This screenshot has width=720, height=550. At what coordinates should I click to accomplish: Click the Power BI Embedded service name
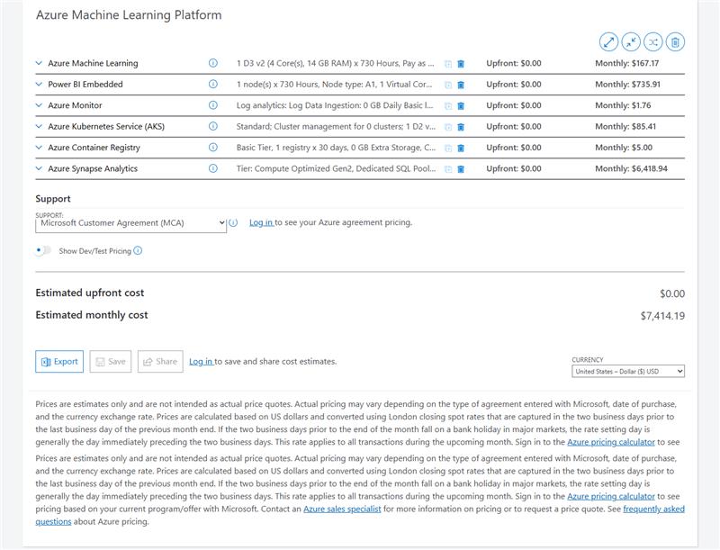click(x=85, y=85)
